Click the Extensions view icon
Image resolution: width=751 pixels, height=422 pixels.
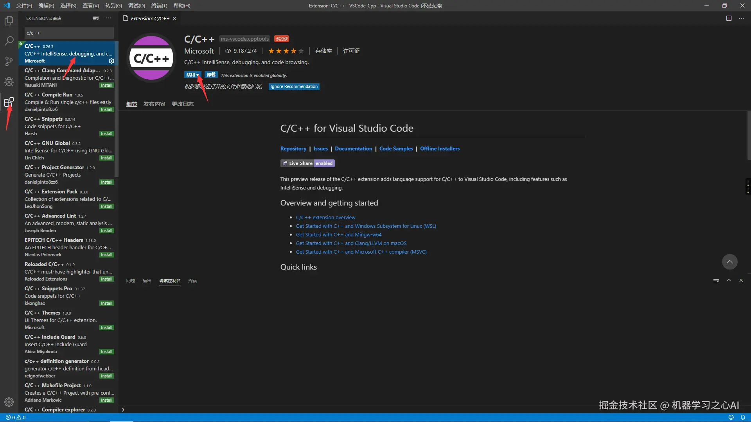click(9, 102)
